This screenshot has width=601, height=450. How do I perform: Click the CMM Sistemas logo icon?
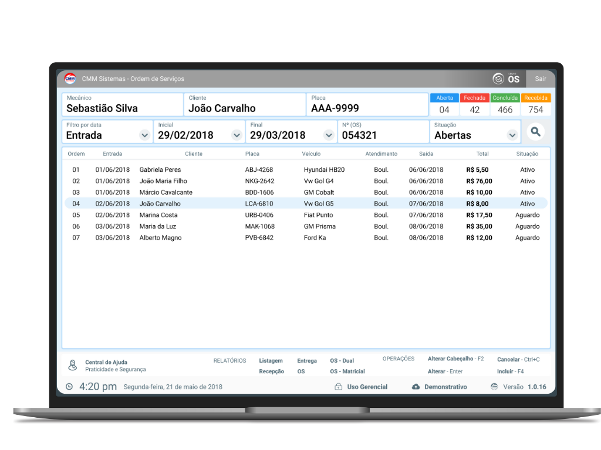70,79
